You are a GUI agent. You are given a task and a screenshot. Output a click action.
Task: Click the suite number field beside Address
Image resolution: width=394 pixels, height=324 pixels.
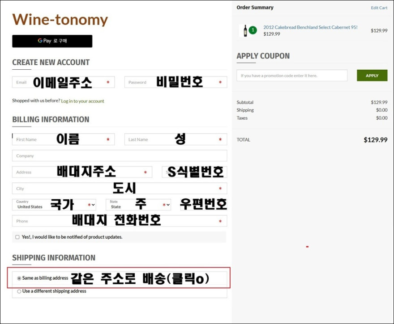pos(194,172)
